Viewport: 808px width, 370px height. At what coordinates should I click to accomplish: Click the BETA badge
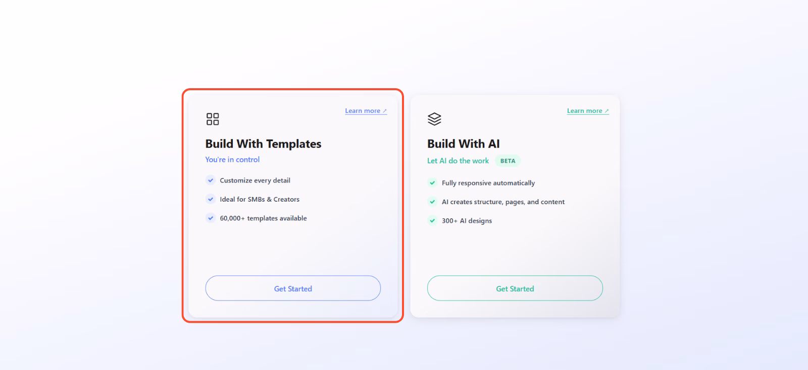[508, 161]
